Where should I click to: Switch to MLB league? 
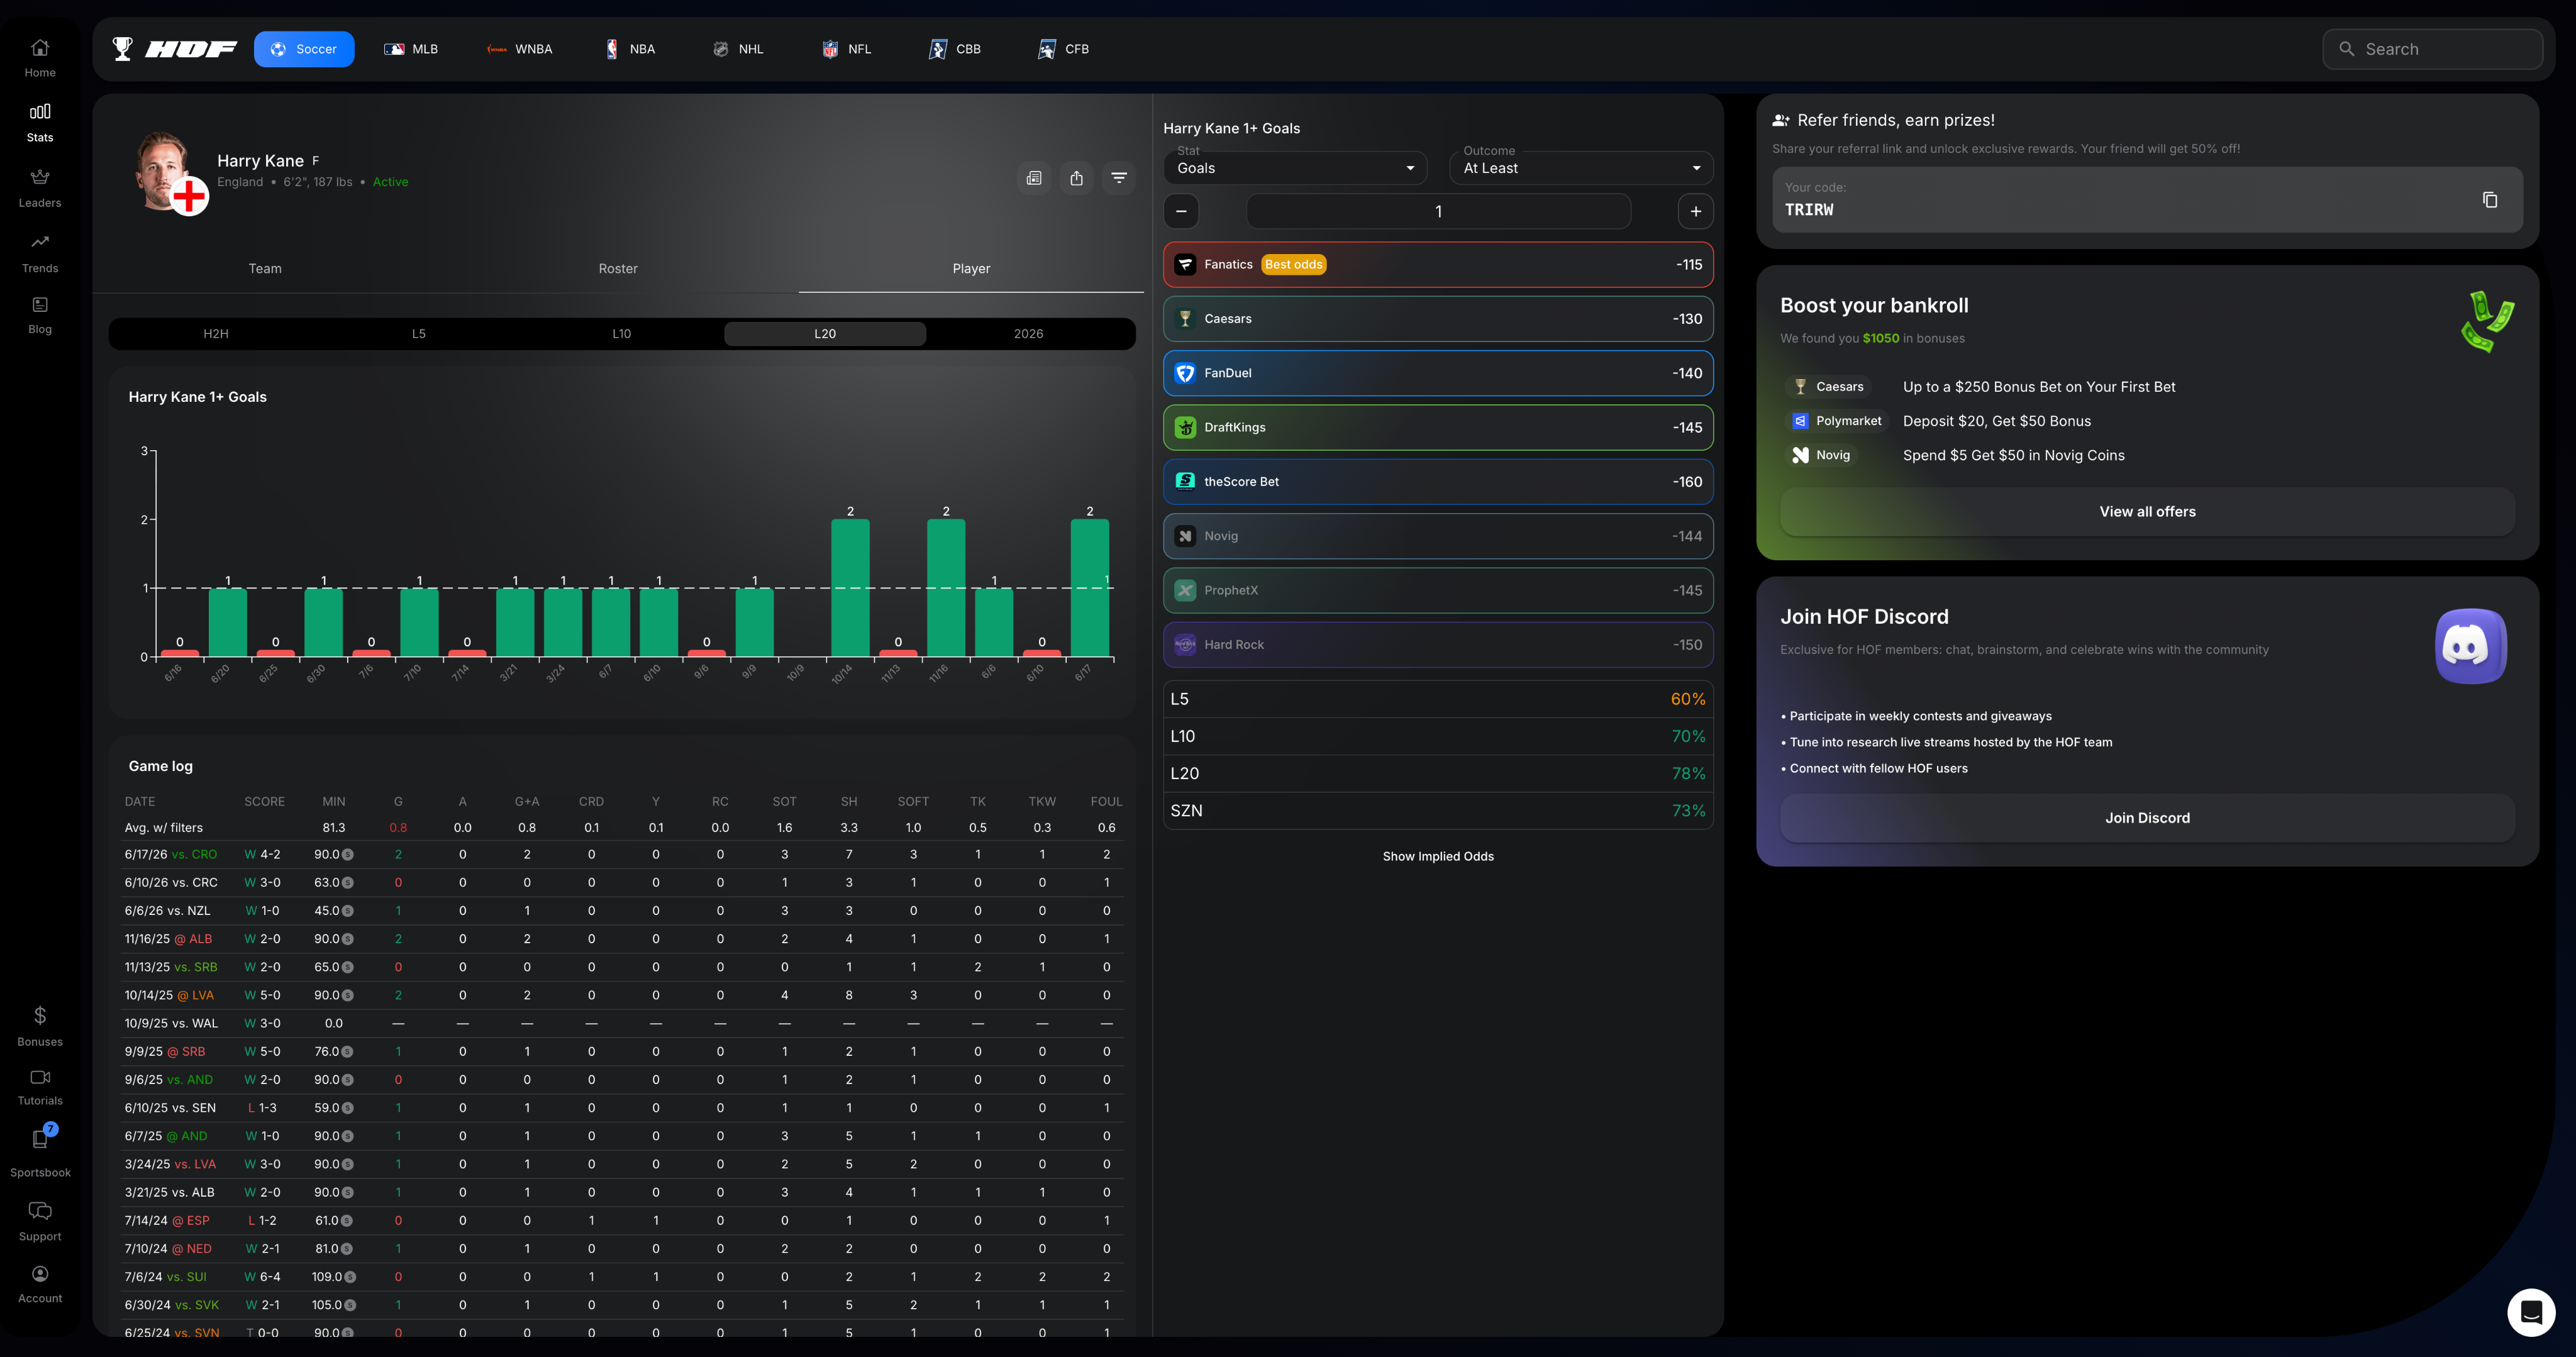pos(411,49)
